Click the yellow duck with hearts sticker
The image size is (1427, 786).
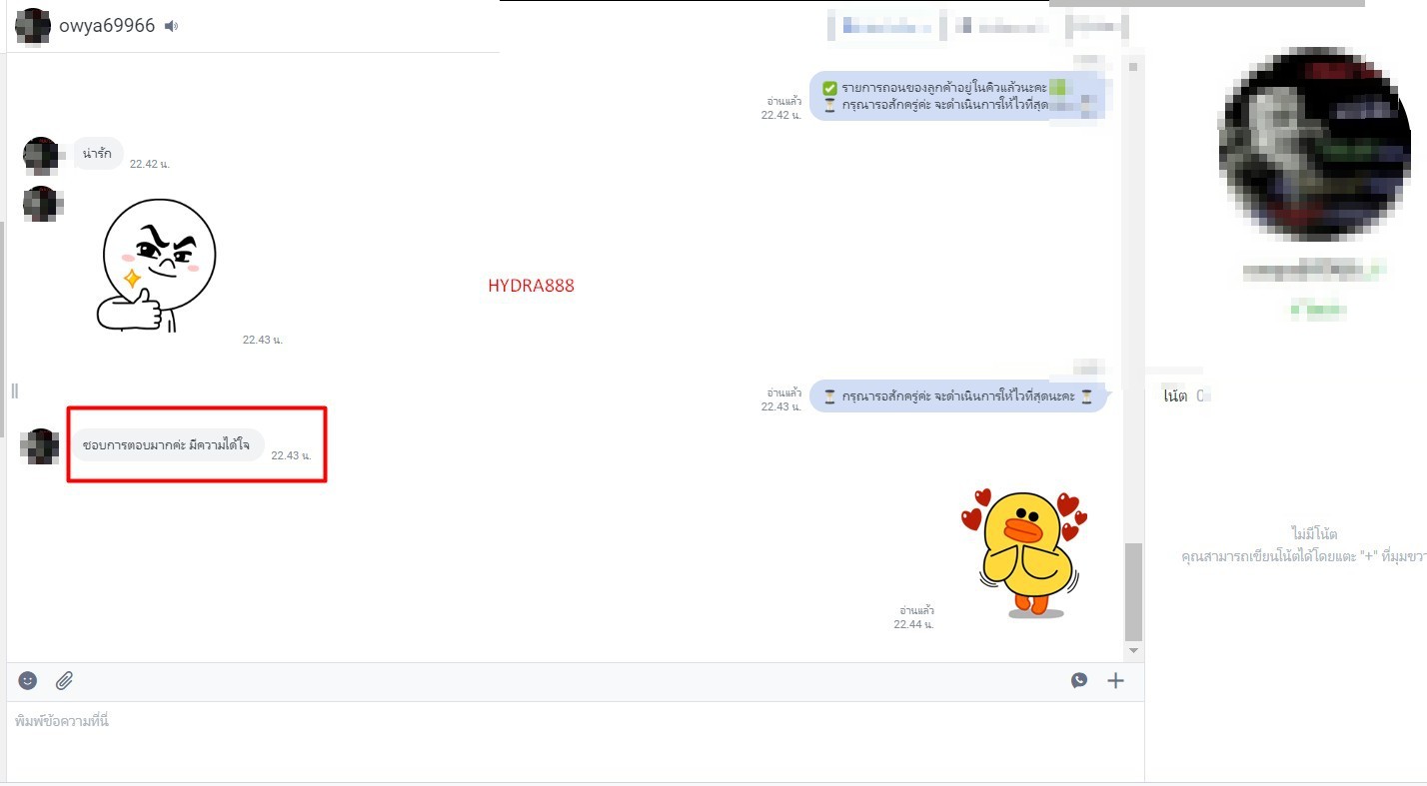click(x=1024, y=549)
